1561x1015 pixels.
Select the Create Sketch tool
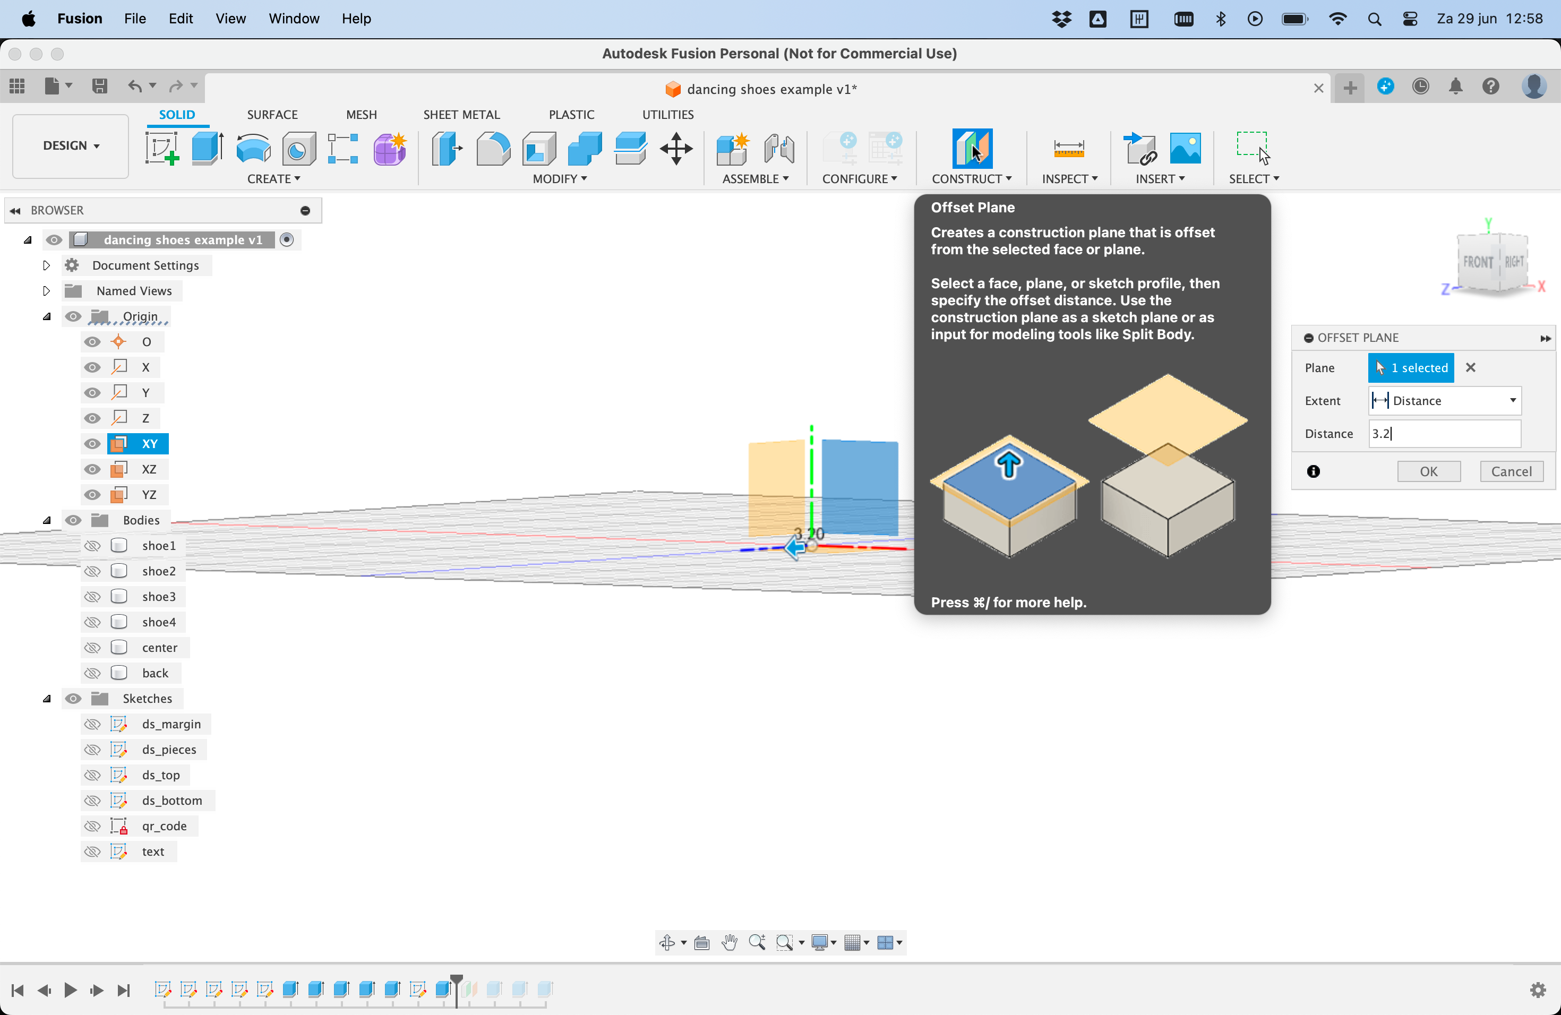point(162,148)
